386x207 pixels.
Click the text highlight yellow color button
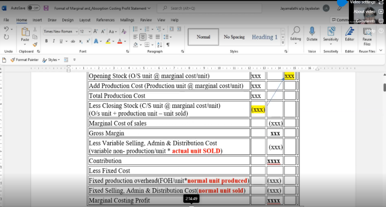tap(108, 41)
